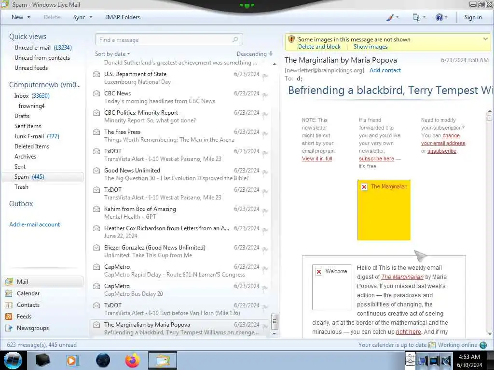Toggle flag on CBC News message
This screenshot has height=370, width=494.
click(x=265, y=95)
